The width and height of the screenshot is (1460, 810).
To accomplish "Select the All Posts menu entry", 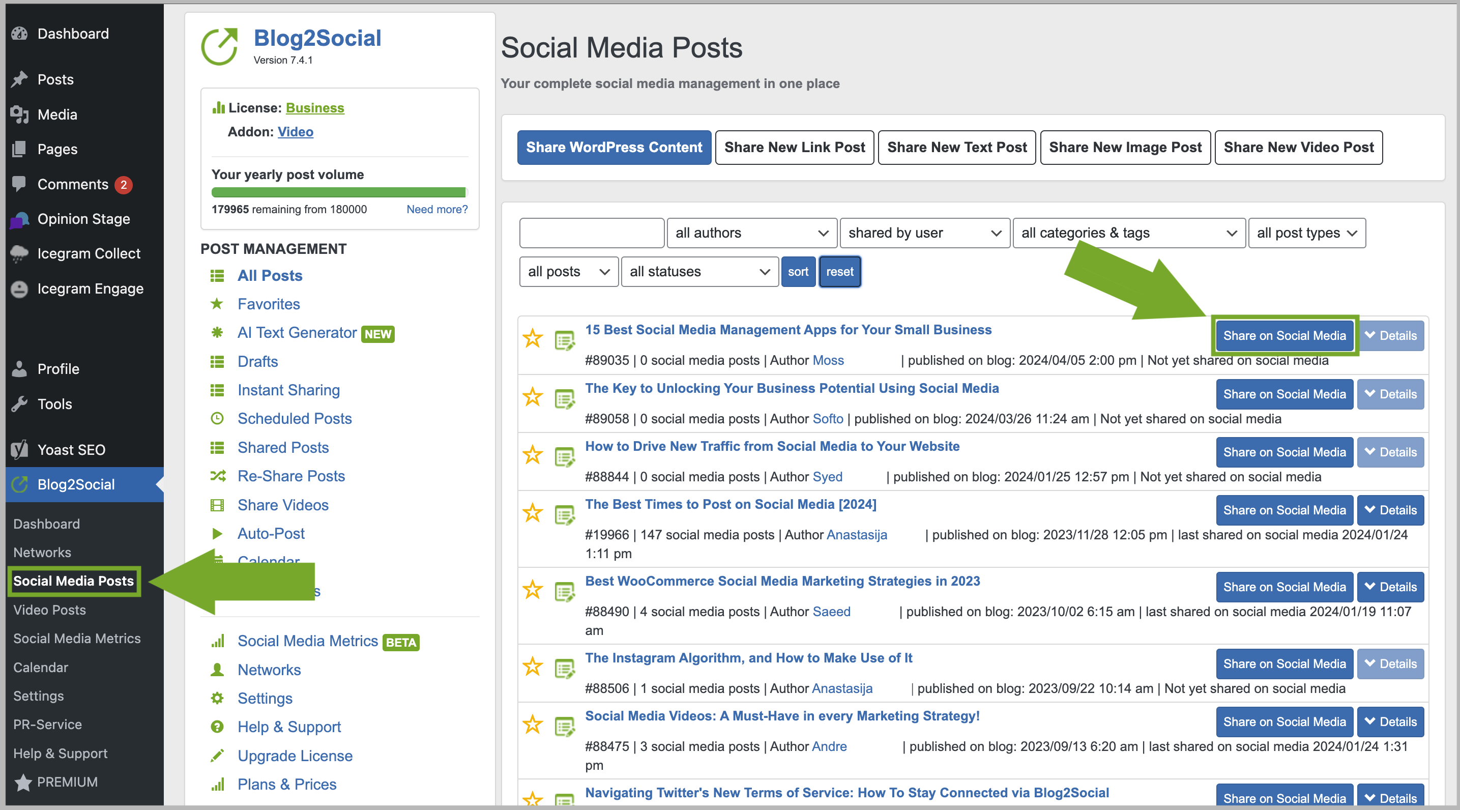I will point(270,275).
